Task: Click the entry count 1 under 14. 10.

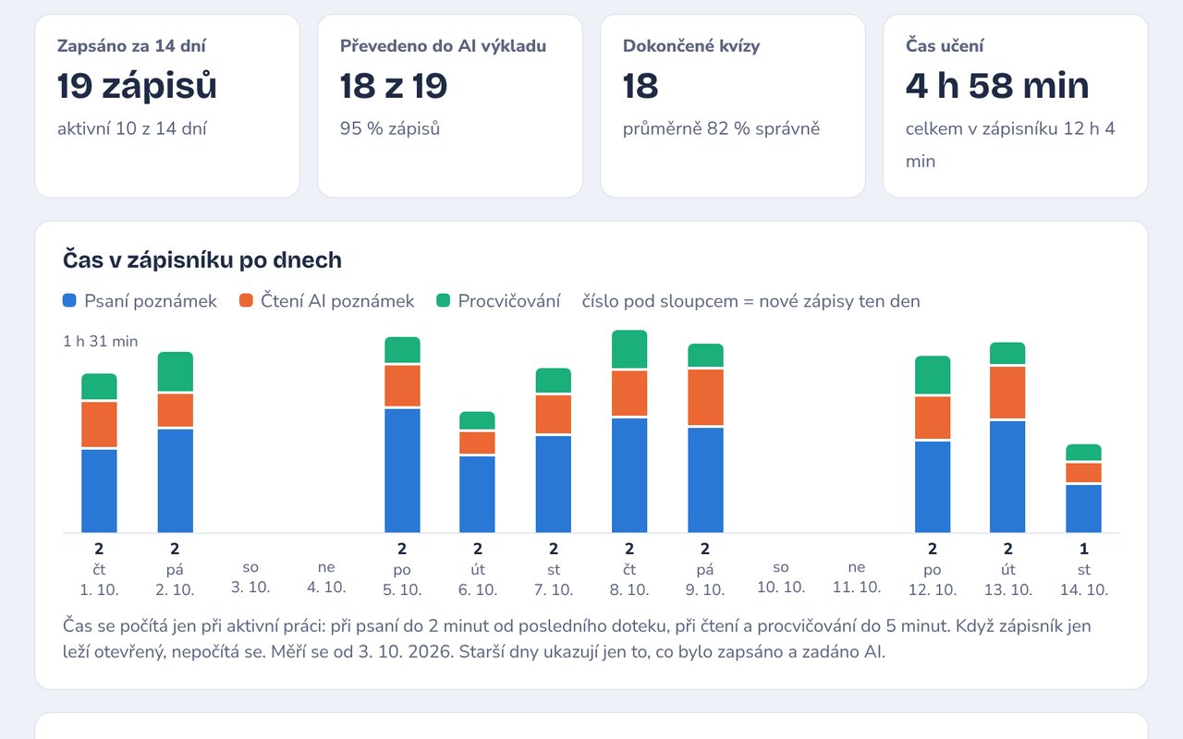Action: click(x=1084, y=550)
